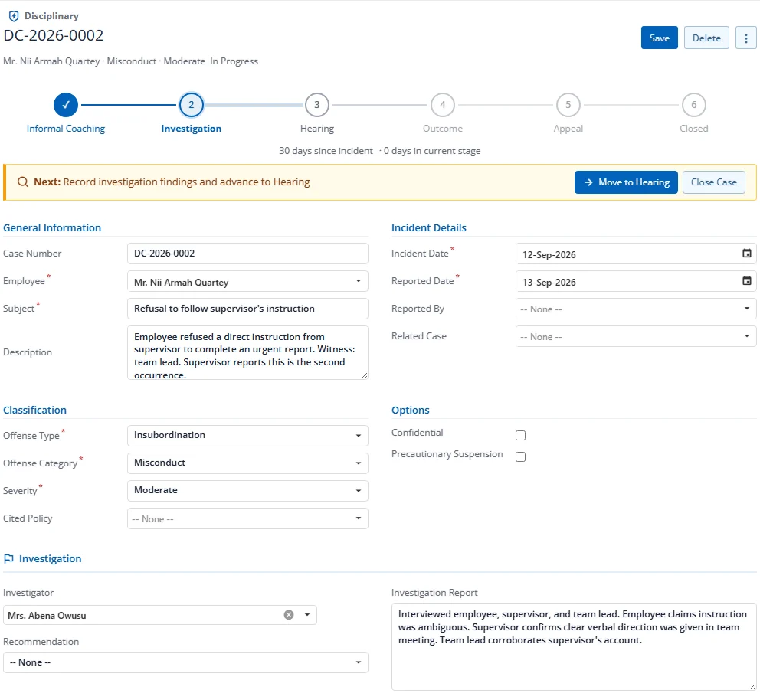Expand the Investigator dropdown arrow
Image resolution: width=760 pixels, height=700 pixels.
307,615
